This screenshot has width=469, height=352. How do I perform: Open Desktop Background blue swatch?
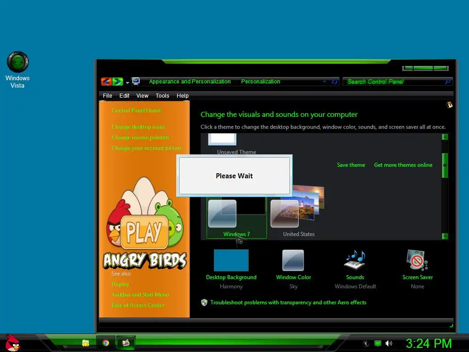(231, 260)
